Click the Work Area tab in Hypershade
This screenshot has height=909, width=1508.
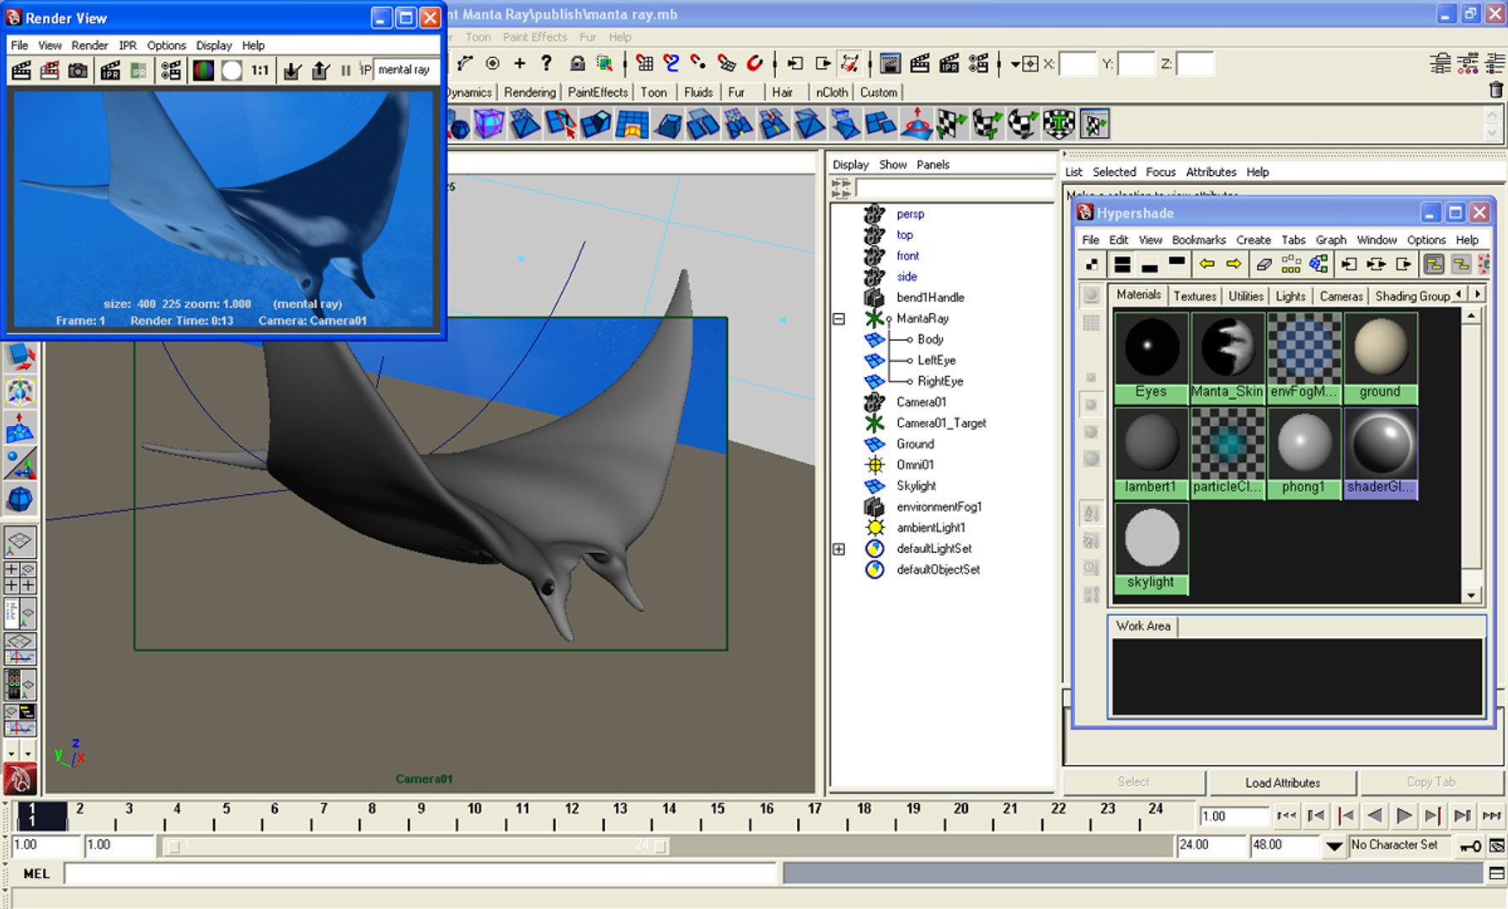click(x=1143, y=626)
